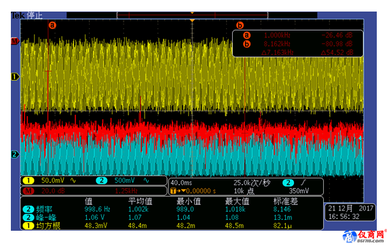Click the math M 20.0 dB badge
Viewport: 389px width, 245px height.
[29, 191]
